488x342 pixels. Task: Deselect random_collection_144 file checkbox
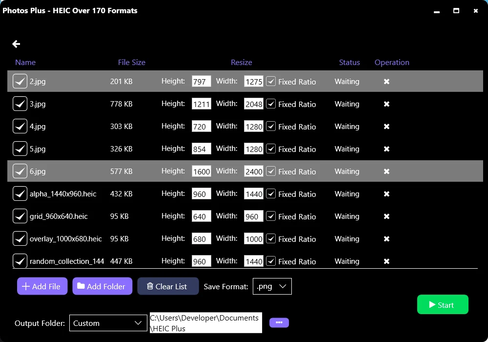coord(20,261)
